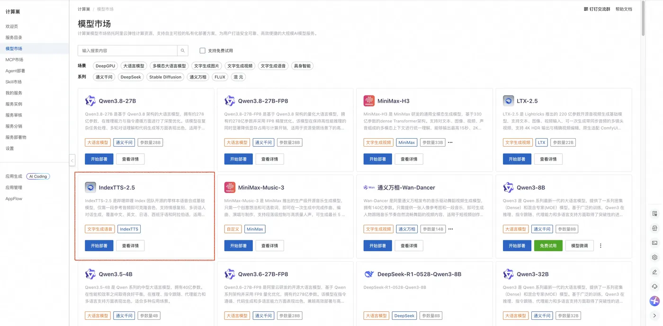The image size is (663, 326).
Task: Click the page vertical scrollbar
Action: coord(643,19)
